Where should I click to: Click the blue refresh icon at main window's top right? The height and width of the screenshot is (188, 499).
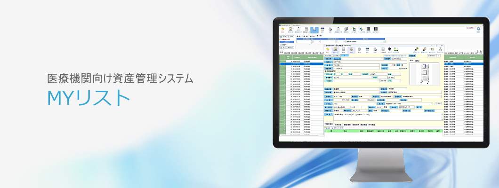pyautogui.click(x=478, y=29)
